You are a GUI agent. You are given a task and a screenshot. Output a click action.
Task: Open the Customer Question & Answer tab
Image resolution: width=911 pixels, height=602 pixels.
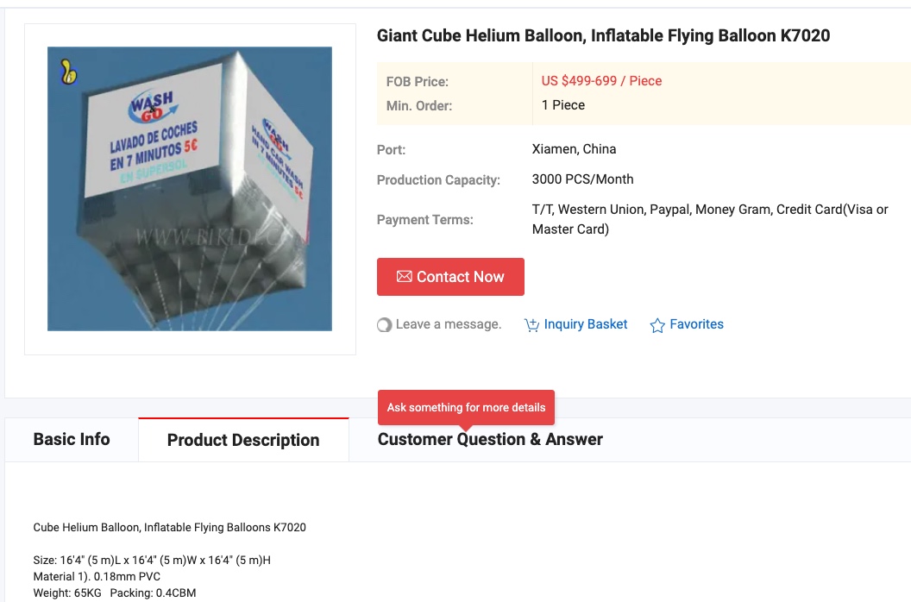point(490,439)
